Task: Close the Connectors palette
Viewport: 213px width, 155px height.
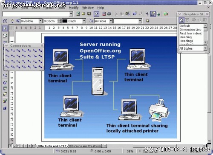Action: tap(42, 45)
